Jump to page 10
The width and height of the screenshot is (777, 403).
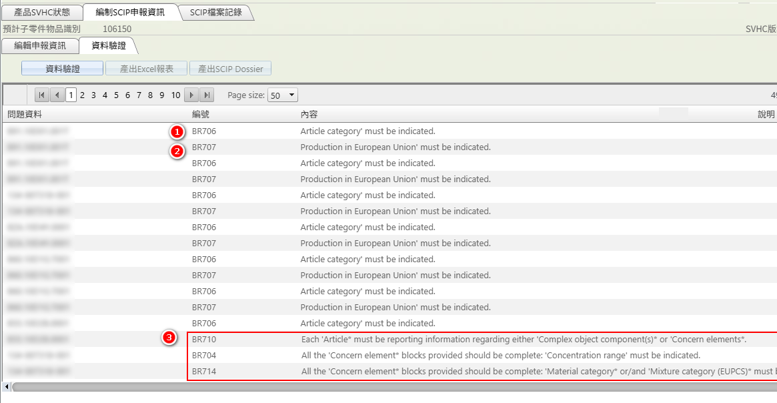[x=175, y=95]
